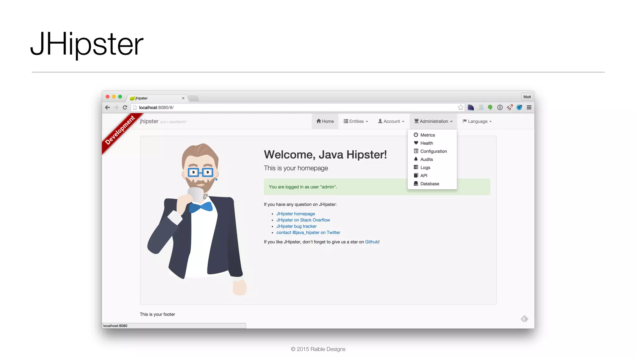The width and height of the screenshot is (636, 357).
Task: Reload the page with refresh icon
Action: [125, 108]
